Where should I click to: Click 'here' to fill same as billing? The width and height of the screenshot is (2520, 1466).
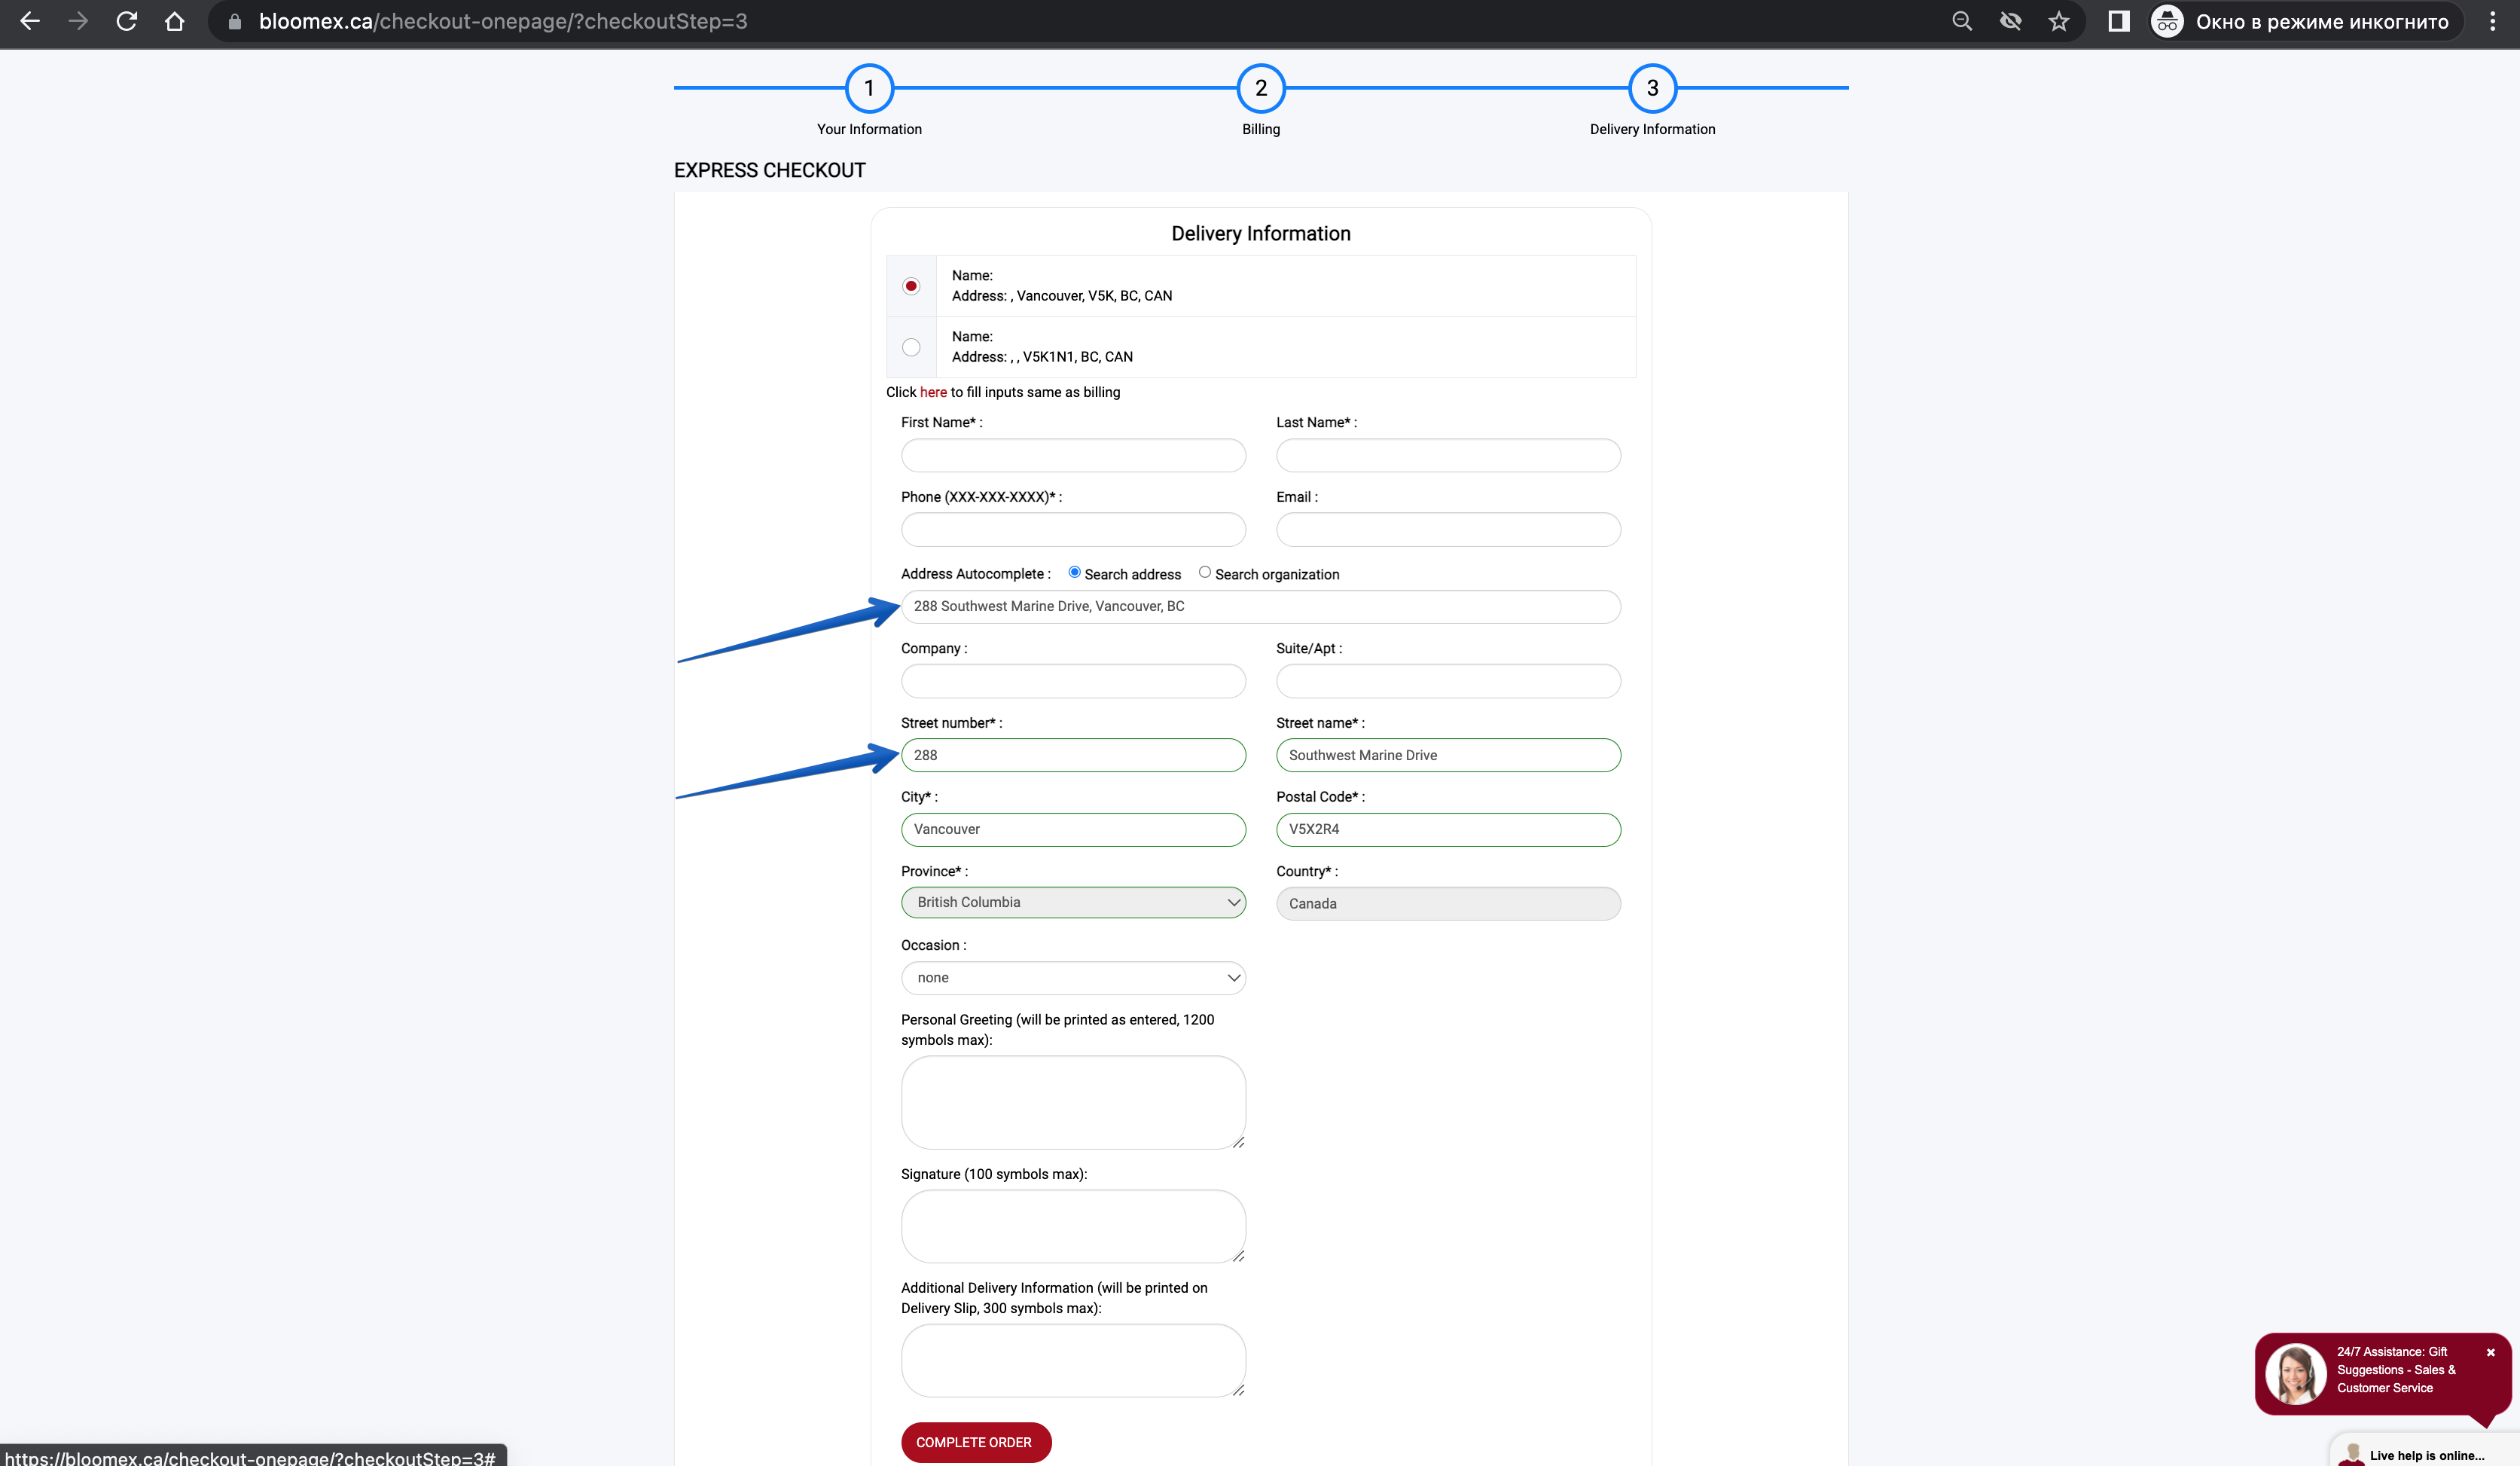click(x=933, y=392)
